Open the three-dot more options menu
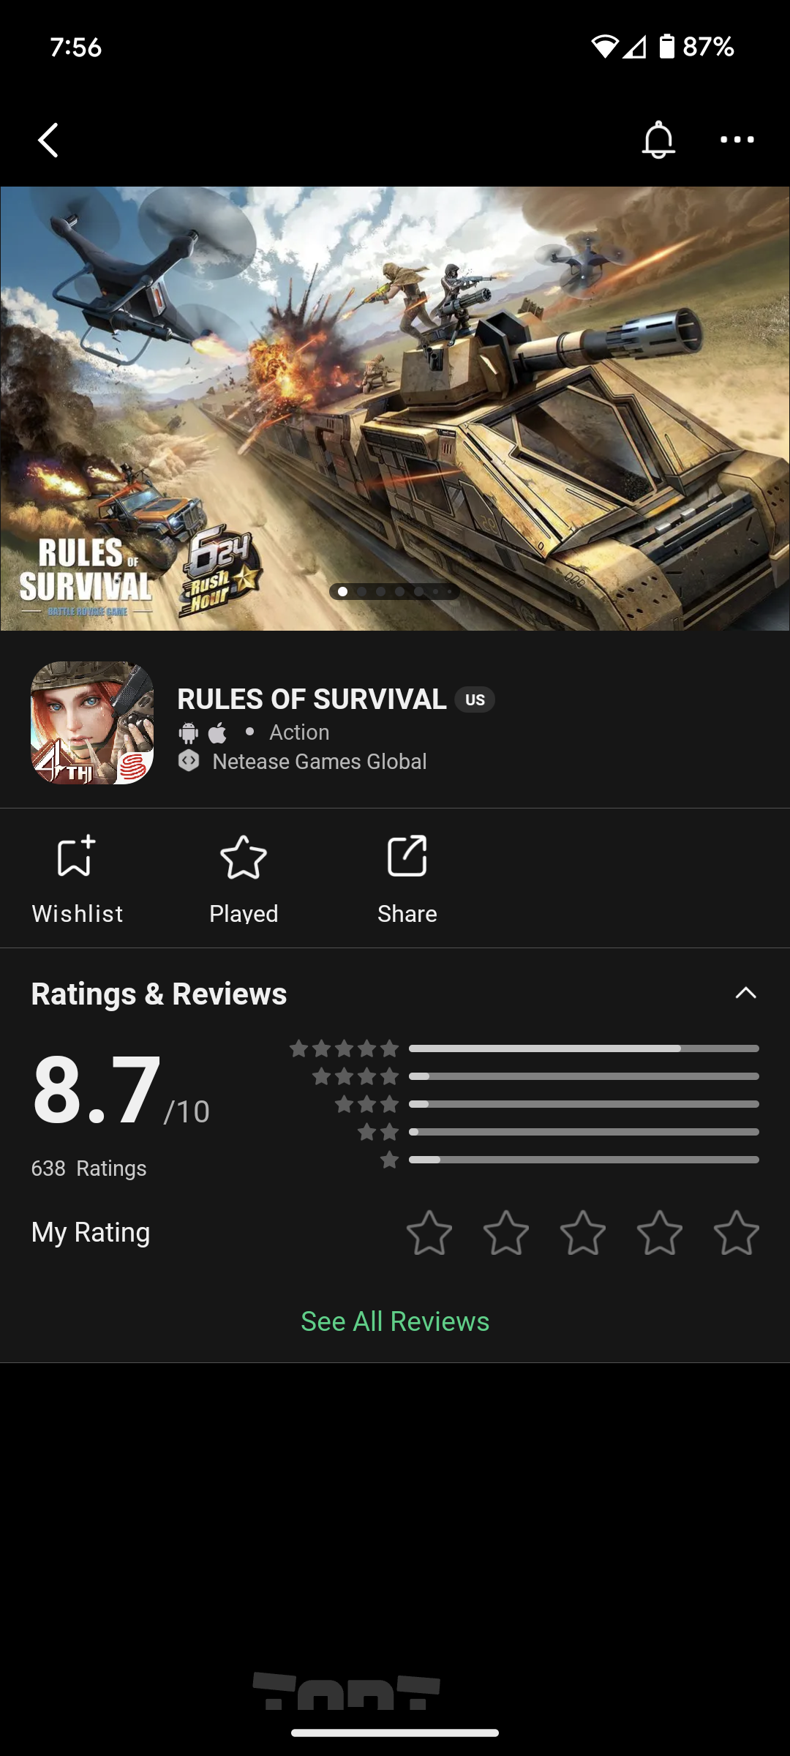790x1756 pixels. pos(737,140)
